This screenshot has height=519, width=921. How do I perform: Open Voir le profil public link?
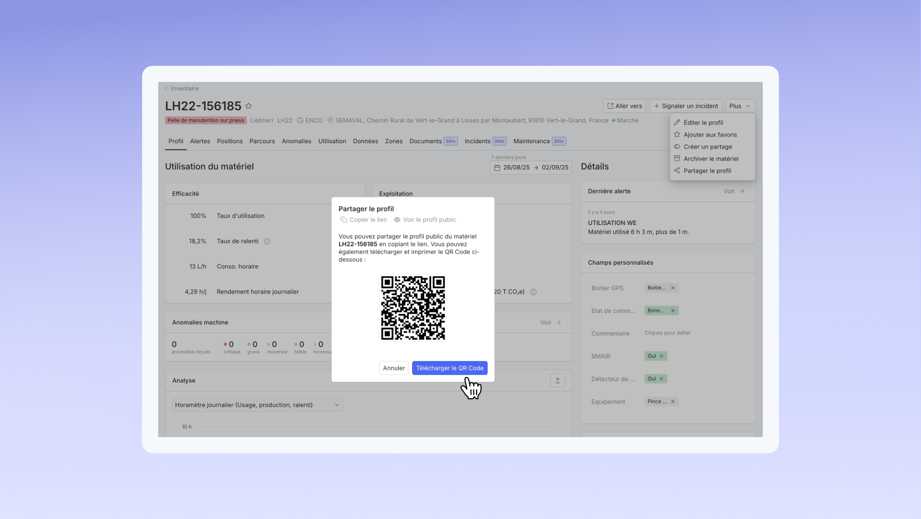coord(425,220)
